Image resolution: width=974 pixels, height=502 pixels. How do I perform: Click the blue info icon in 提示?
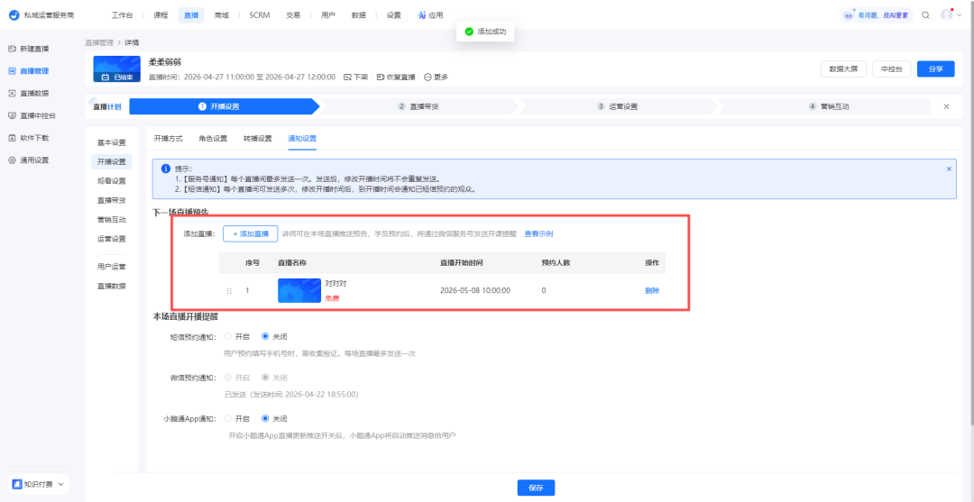tap(165, 169)
